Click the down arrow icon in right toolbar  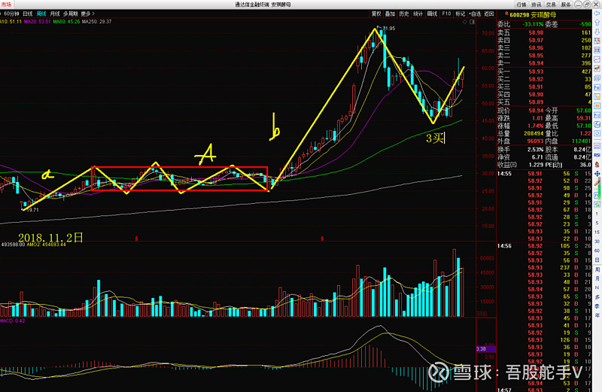coord(597,32)
